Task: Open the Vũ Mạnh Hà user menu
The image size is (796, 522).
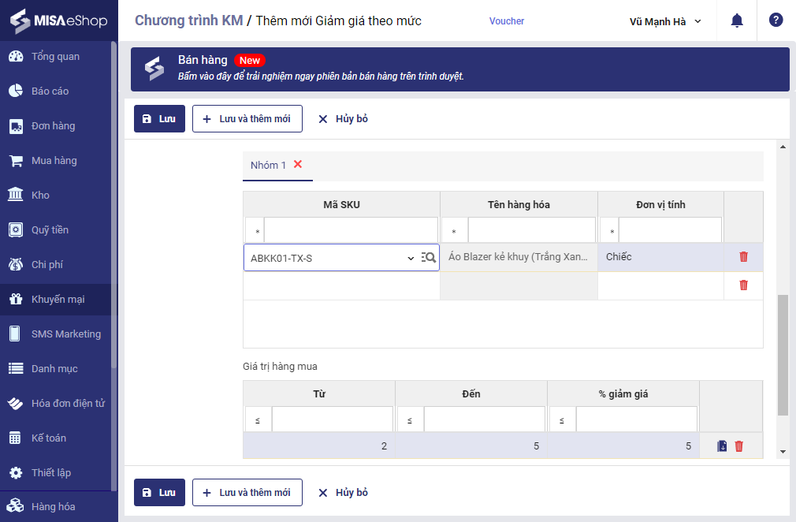Action: pos(665,21)
